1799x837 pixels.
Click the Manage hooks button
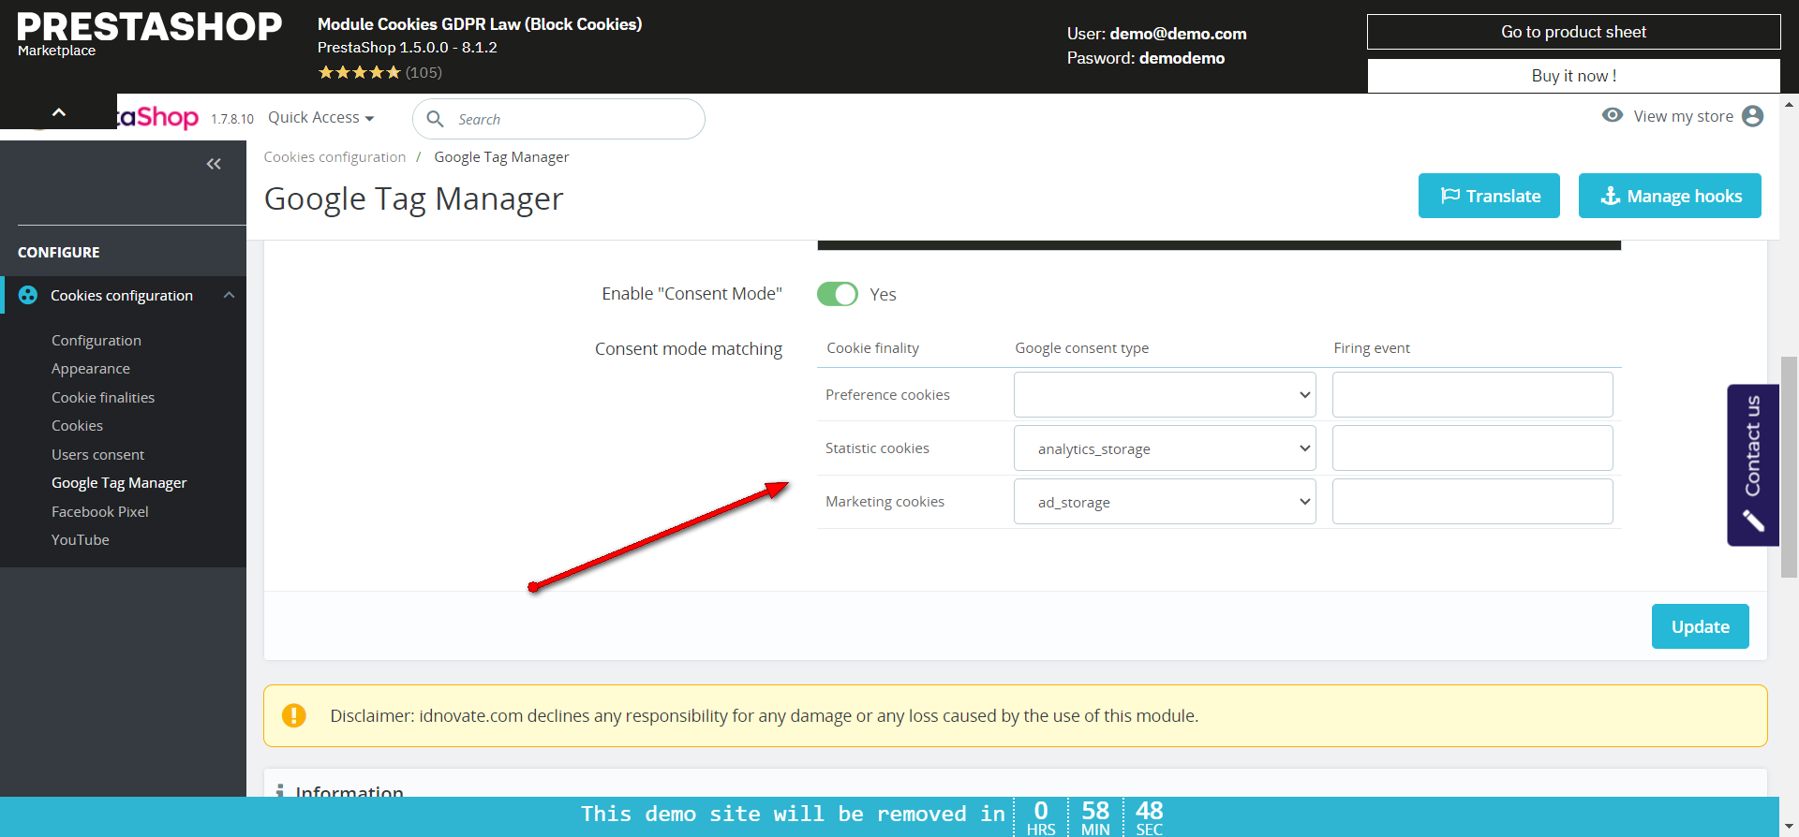[1670, 196]
